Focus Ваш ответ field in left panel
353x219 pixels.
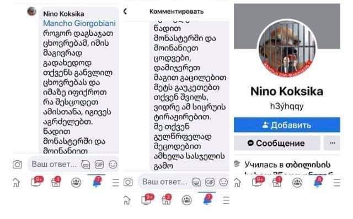(54, 165)
